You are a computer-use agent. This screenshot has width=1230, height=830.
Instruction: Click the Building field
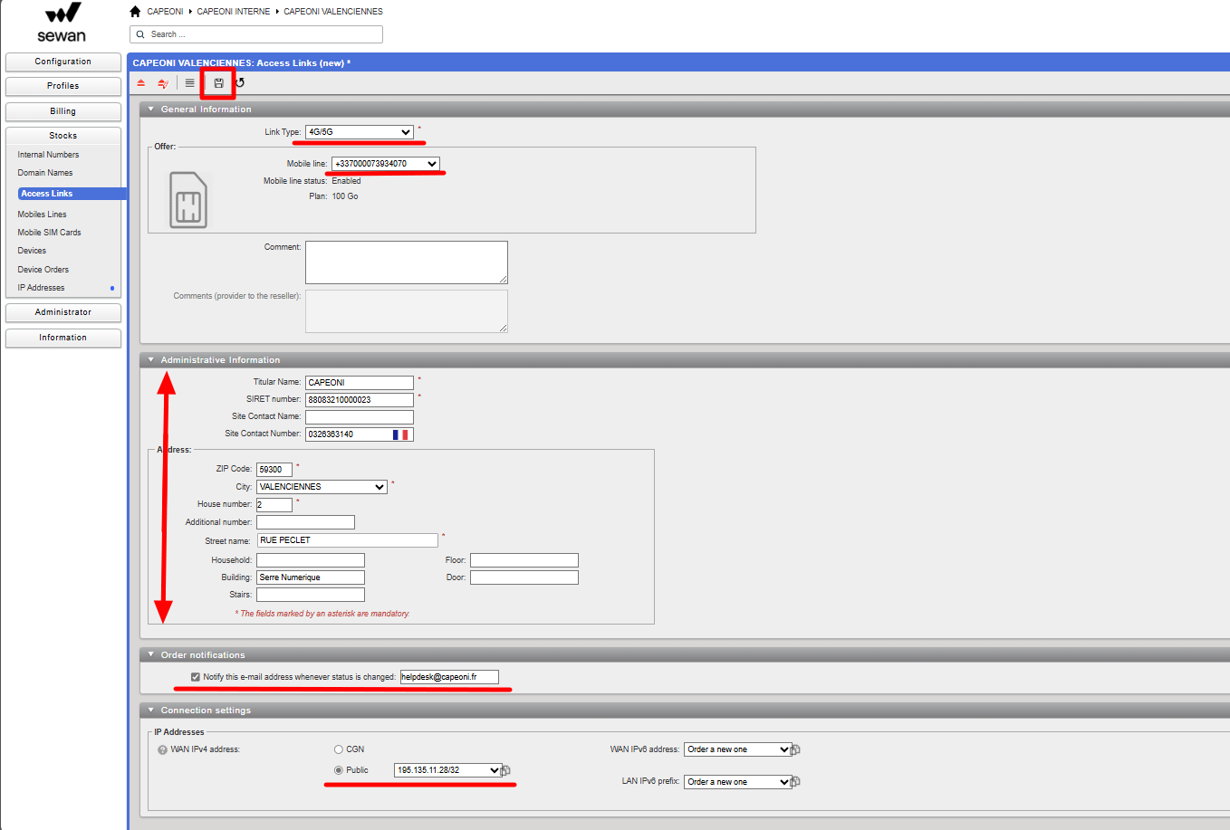tap(311, 577)
